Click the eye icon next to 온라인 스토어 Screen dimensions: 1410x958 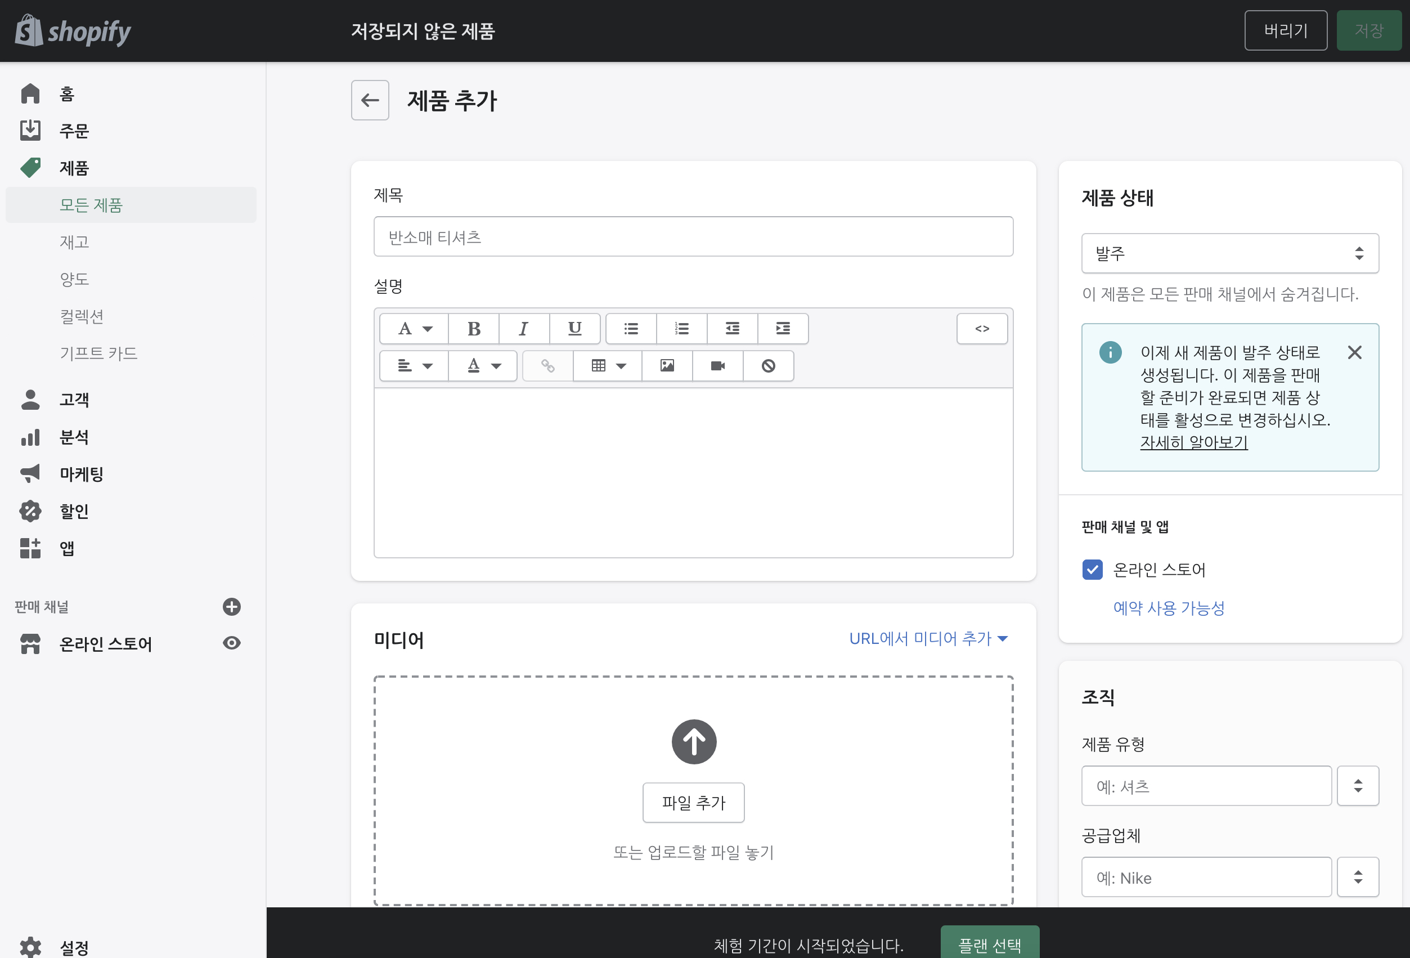click(231, 643)
